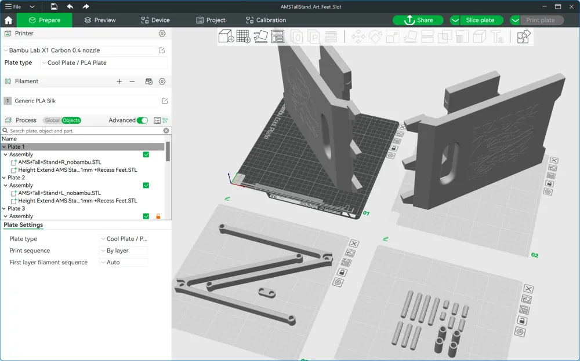This screenshot has width=580, height=361.
Task: Click the Add plate toolbar icon
Action: 243,37
